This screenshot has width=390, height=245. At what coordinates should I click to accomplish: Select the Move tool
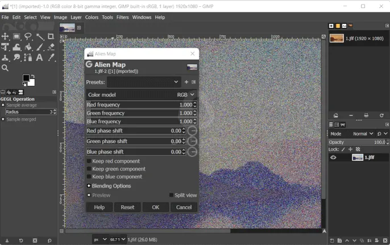5,37
